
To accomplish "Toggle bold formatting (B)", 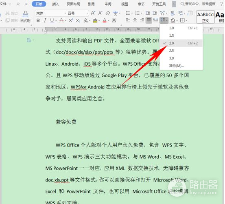I will click(x=38, y=20).
